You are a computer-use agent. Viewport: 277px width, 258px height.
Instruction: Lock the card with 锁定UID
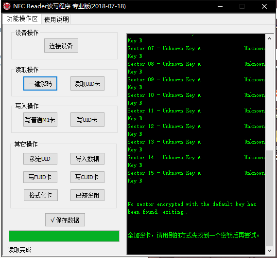[40, 159]
